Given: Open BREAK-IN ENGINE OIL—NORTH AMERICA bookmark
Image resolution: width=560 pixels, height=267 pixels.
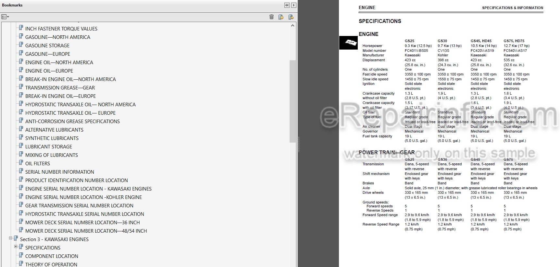Looking at the screenshot, I should click(70, 79).
